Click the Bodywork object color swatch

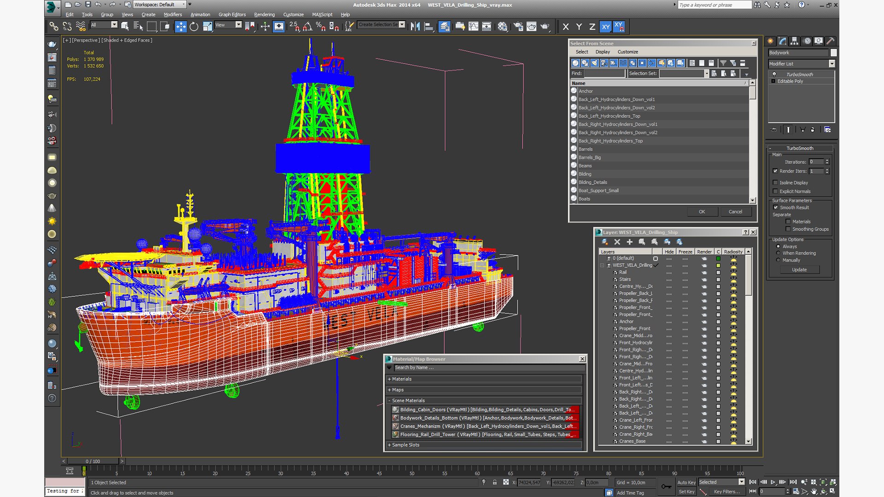pos(833,52)
